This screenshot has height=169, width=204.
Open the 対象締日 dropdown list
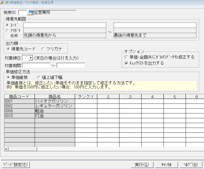click(31, 58)
